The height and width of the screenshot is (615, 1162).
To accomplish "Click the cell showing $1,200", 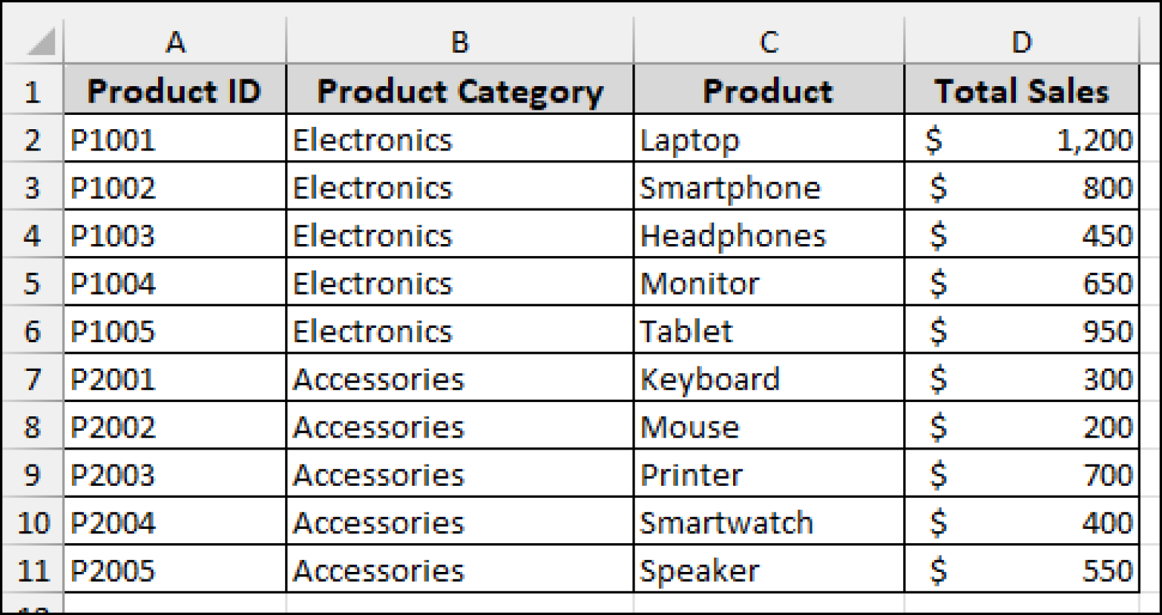I will pos(1022,139).
